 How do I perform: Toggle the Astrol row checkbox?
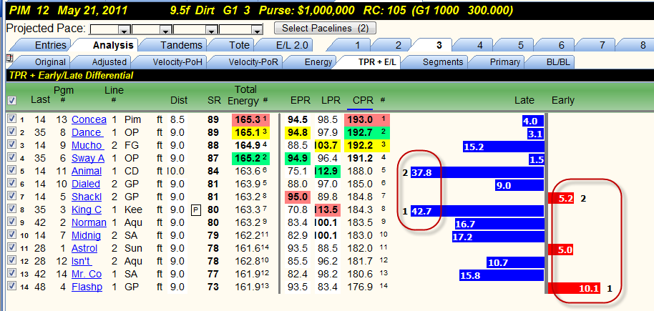click(11, 247)
